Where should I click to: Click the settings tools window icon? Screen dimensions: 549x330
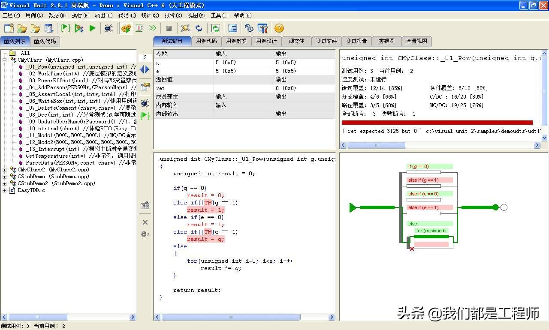coord(262,28)
